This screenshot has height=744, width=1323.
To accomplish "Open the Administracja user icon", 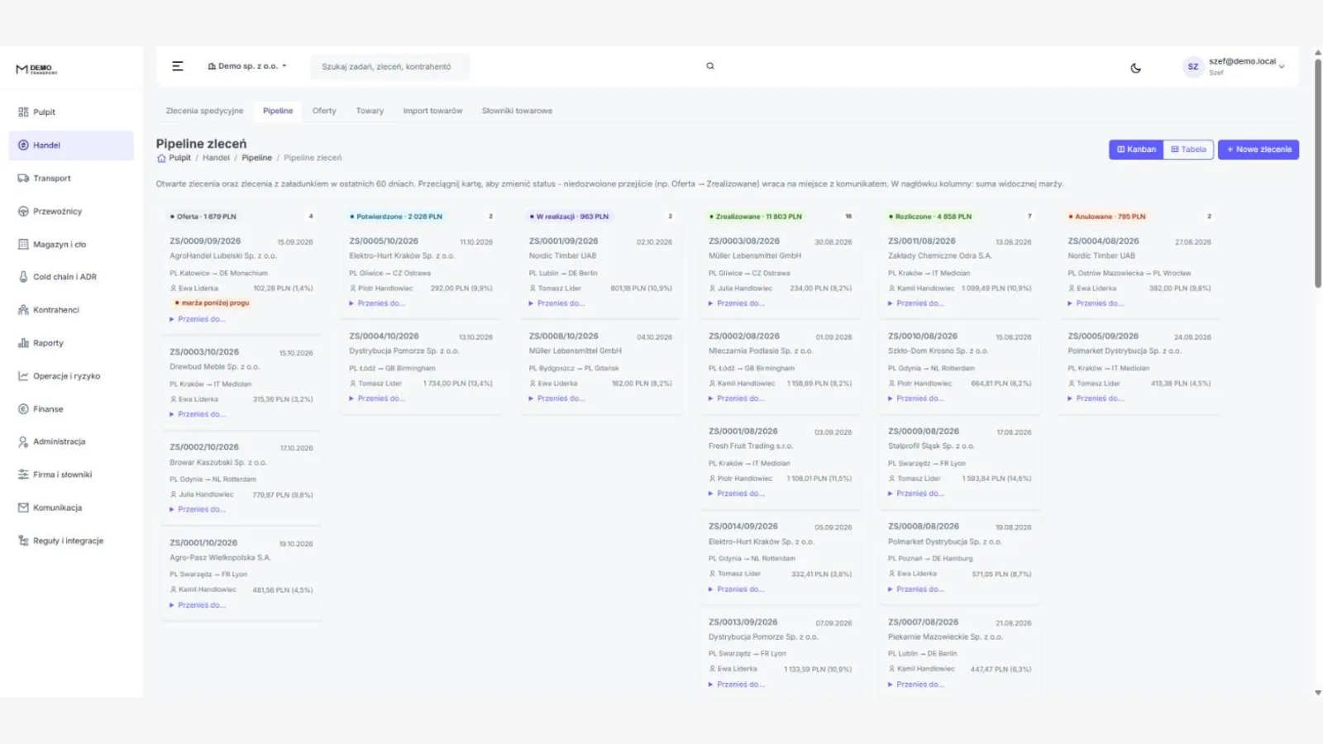I will pos(23,441).
